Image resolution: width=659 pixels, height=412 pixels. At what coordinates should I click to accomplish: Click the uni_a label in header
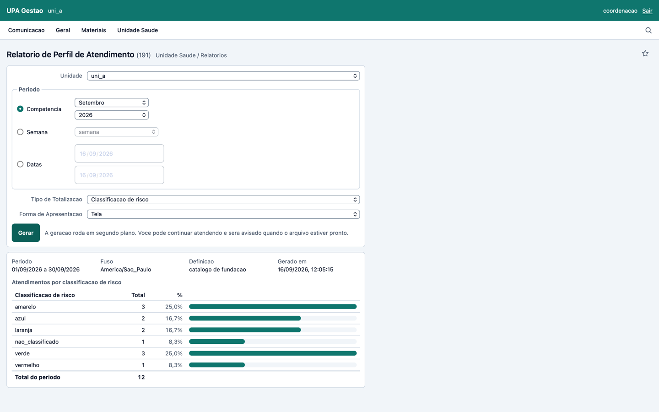click(55, 11)
